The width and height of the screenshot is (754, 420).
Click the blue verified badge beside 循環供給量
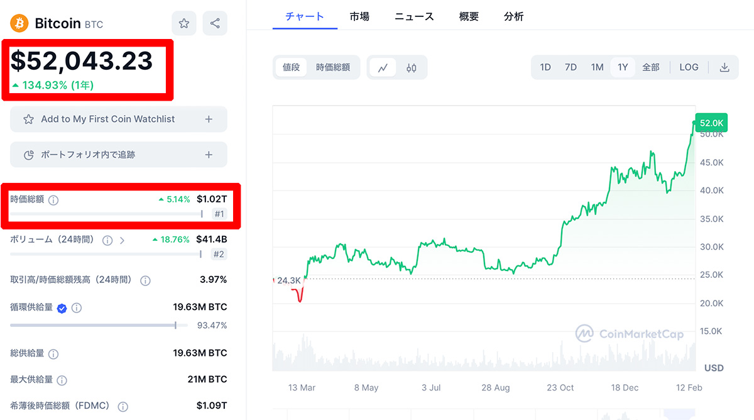(62, 308)
